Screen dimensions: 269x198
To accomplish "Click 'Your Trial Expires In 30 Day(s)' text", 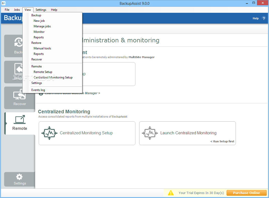I will [201, 193].
